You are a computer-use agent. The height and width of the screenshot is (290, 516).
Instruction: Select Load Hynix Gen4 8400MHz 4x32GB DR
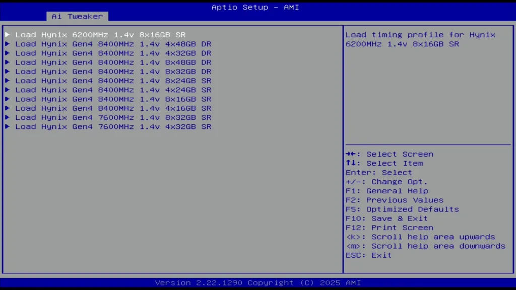pyautogui.click(x=113, y=53)
